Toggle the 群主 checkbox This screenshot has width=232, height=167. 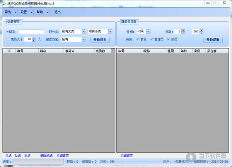click(138, 39)
